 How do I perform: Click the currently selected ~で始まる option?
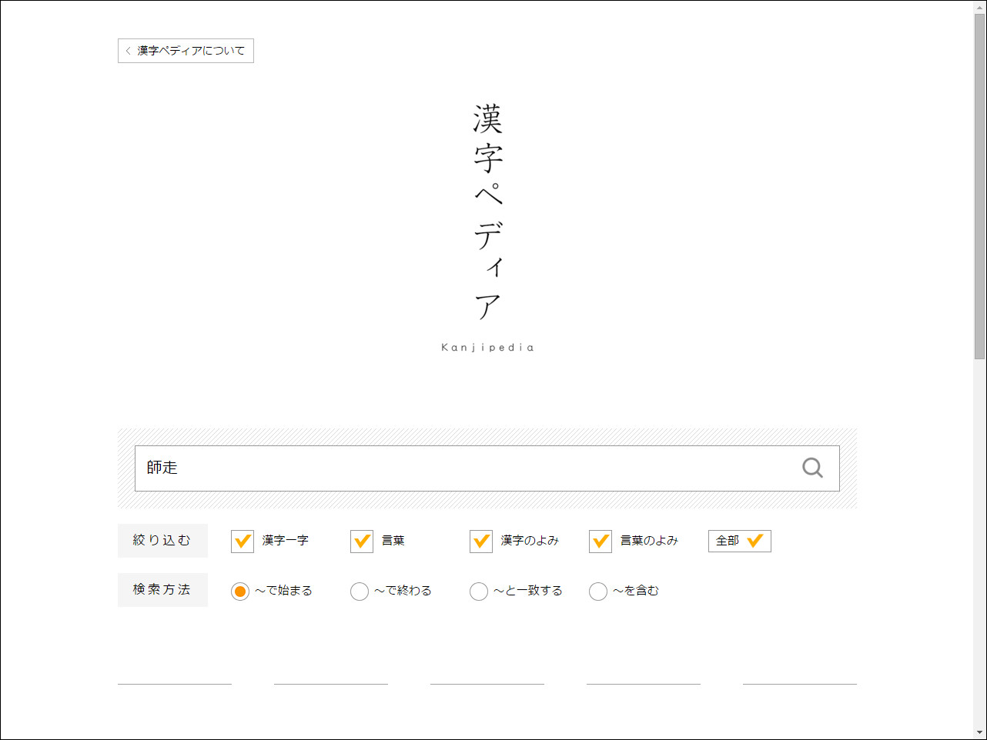click(239, 592)
